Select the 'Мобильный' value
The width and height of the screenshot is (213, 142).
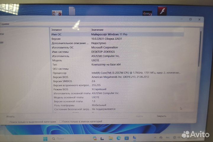(x=99, y=105)
